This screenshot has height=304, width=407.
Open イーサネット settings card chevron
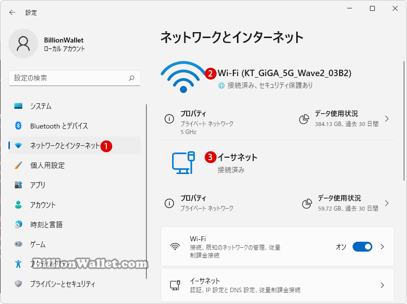382,285
